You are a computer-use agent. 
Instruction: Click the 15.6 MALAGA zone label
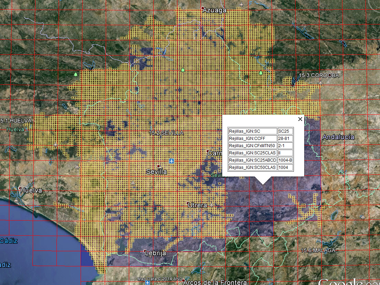point(318,251)
